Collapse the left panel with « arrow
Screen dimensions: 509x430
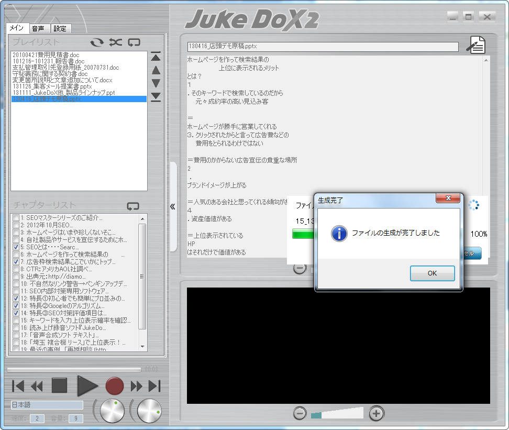coord(173,206)
